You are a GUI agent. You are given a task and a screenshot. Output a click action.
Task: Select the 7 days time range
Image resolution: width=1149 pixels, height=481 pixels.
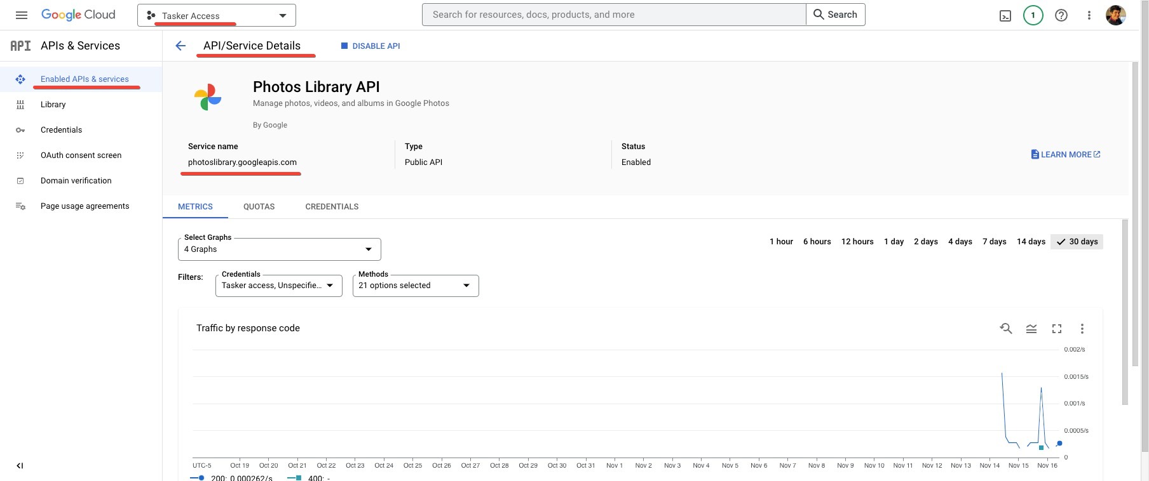coord(995,242)
